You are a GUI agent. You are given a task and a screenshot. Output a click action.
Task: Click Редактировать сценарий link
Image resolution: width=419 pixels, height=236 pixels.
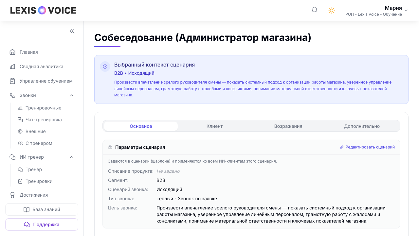coord(367,147)
